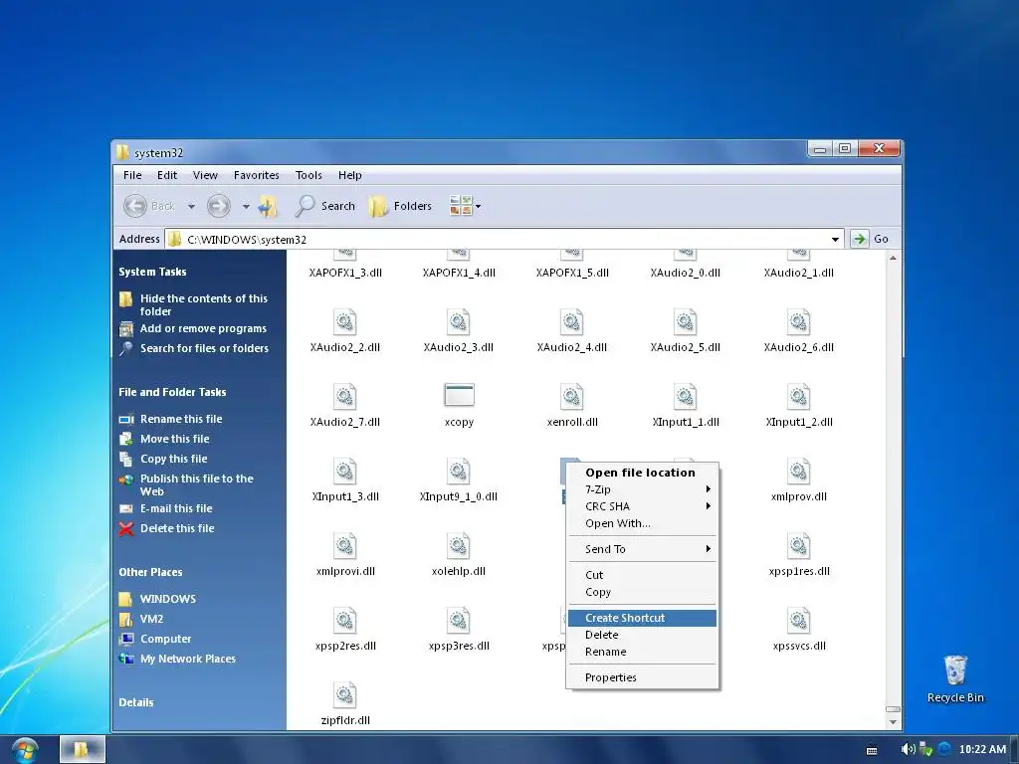Image resolution: width=1019 pixels, height=764 pixels.
Task: Select the XAudio2_5.dll file icon
Action: point(685,322)
